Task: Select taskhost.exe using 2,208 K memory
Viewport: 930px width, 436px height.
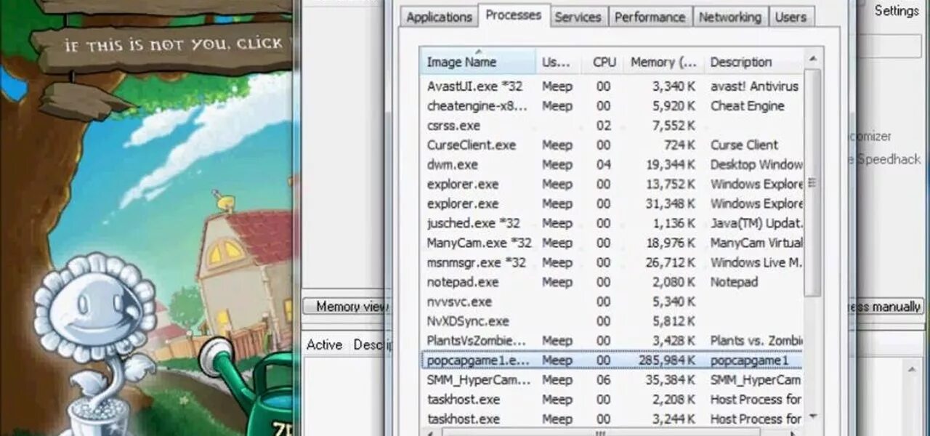Action: (x=612, y=399)
